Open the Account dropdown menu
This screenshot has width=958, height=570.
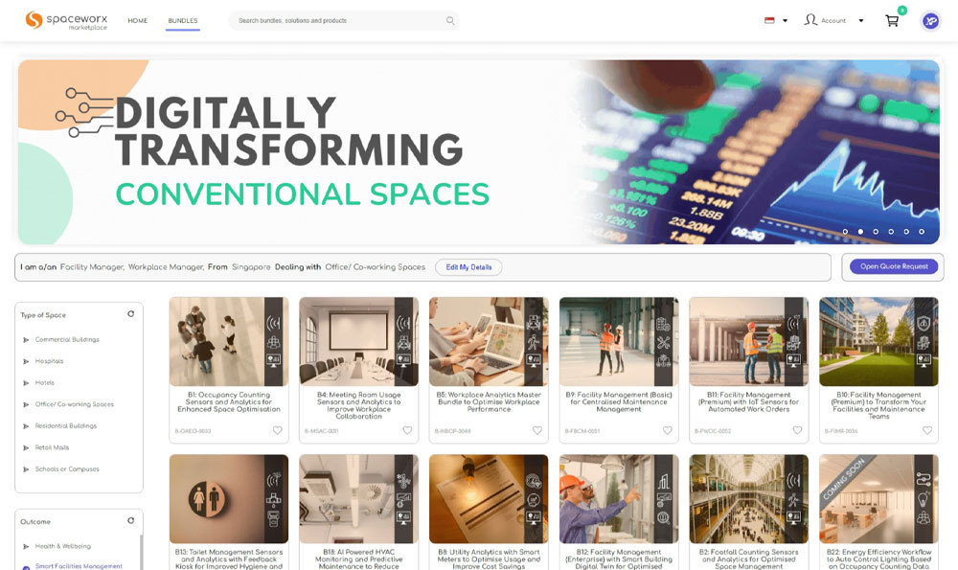859,19
